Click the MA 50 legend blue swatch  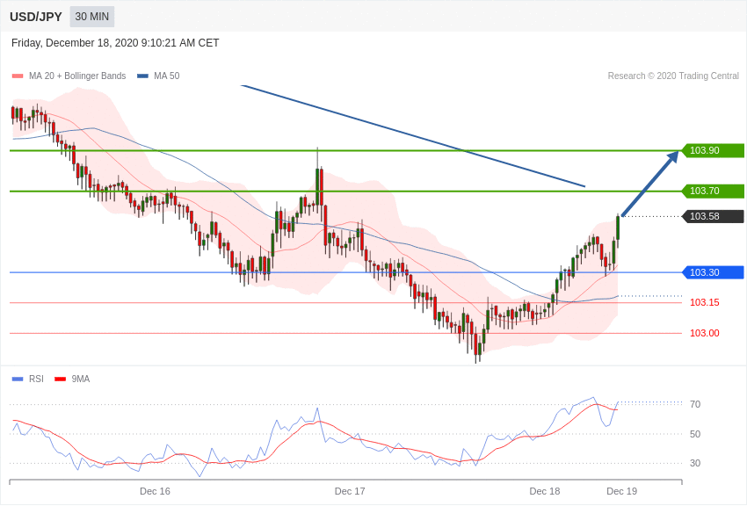tap(142, 76)
